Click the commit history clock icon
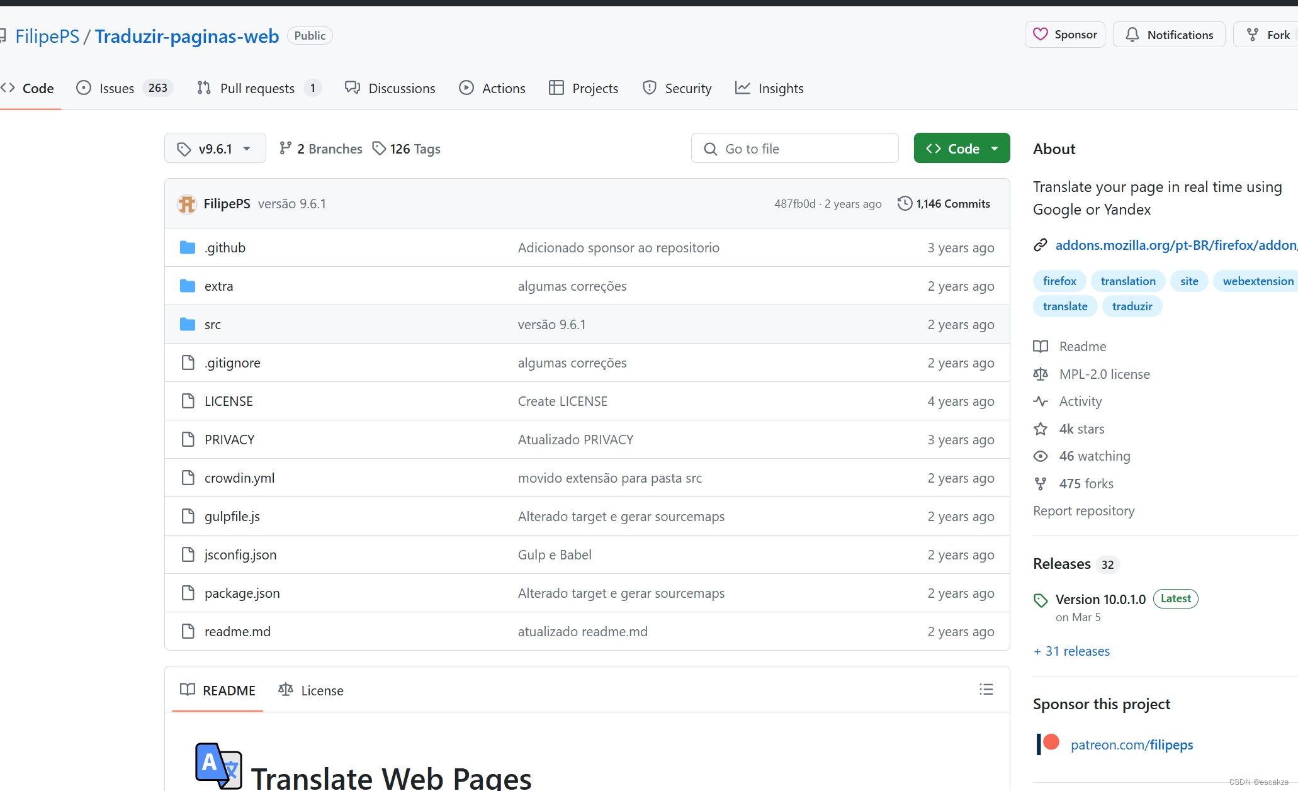 905,204
